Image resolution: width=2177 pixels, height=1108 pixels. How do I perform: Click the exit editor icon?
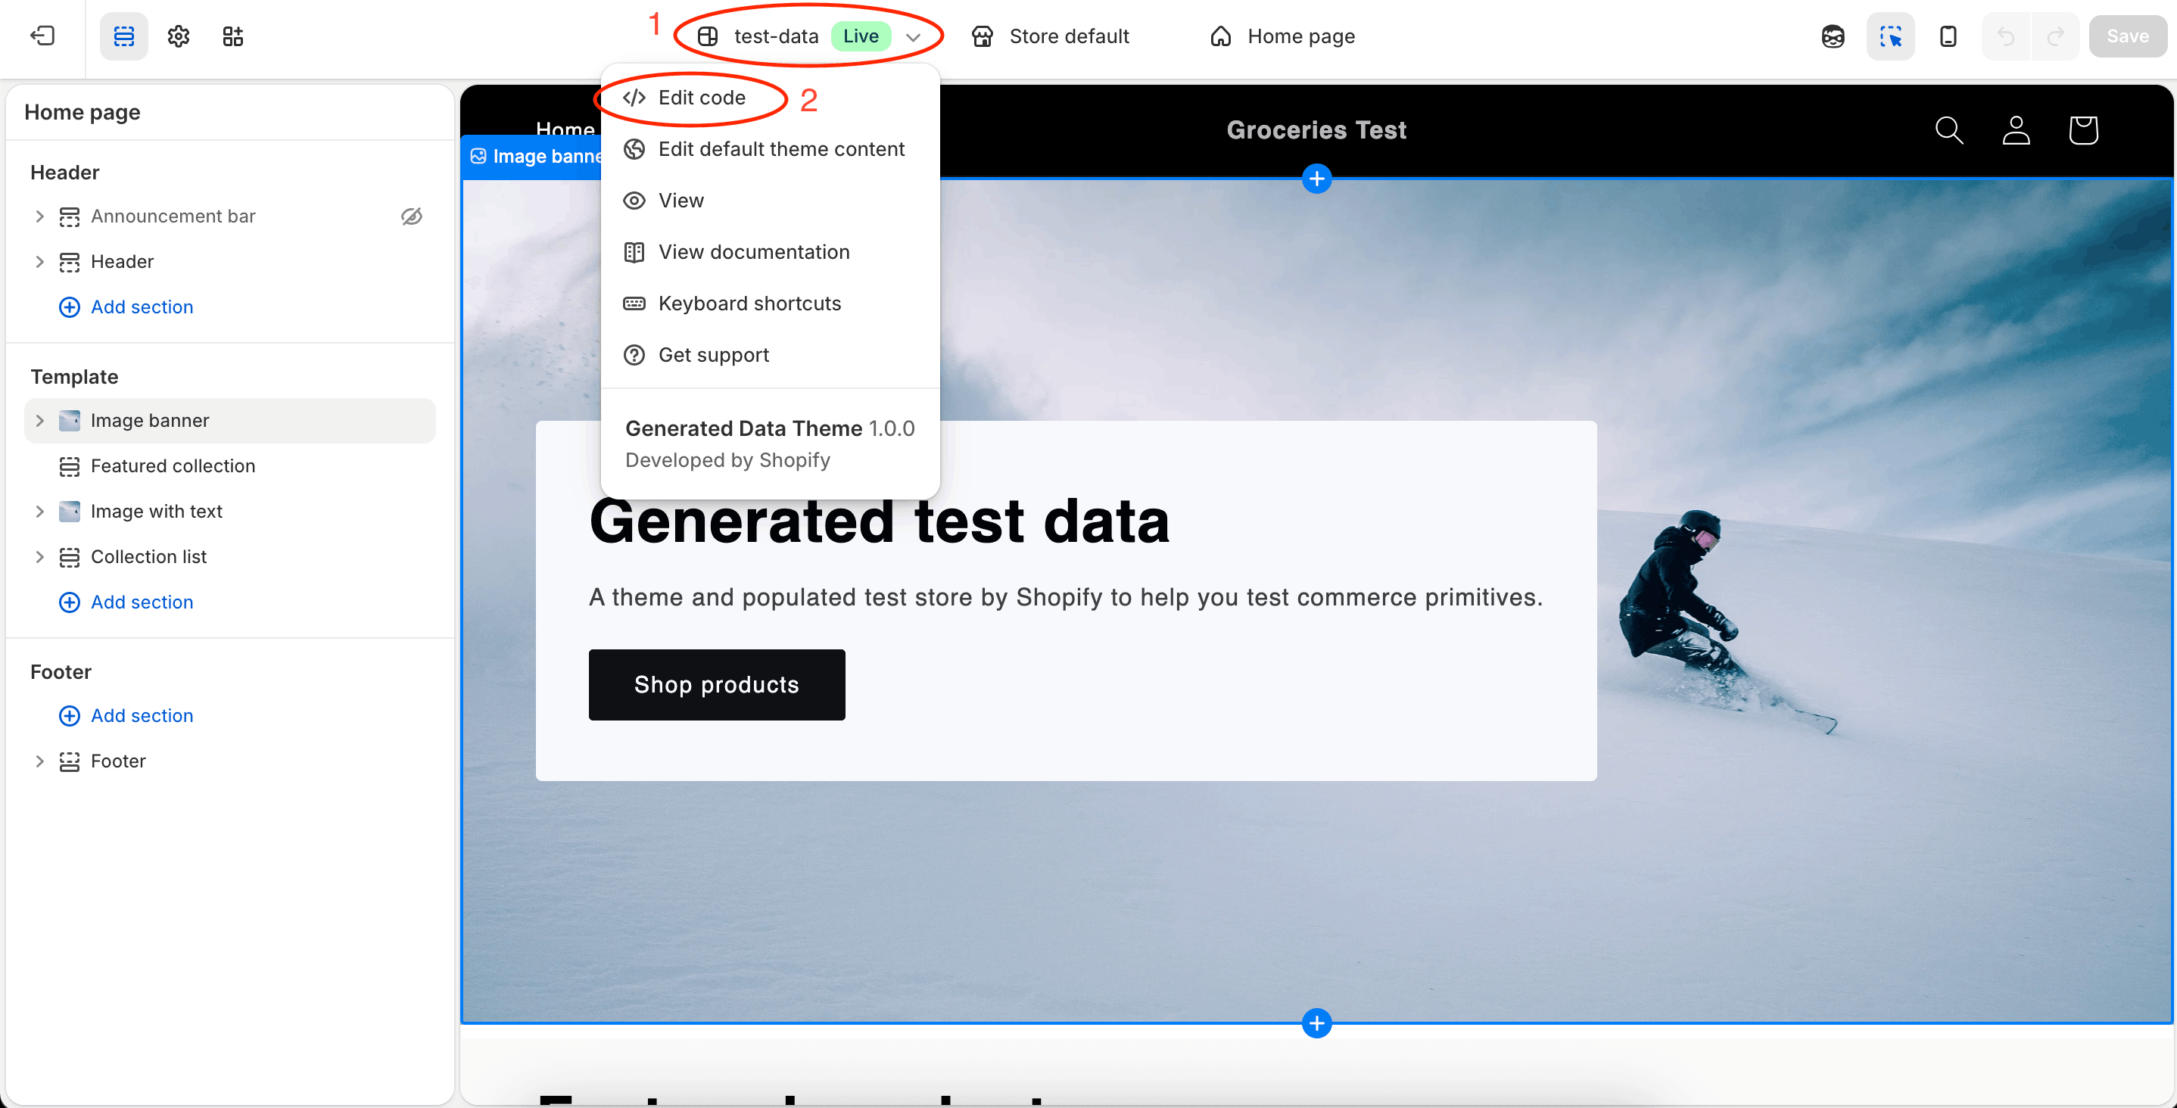(42, 36)
